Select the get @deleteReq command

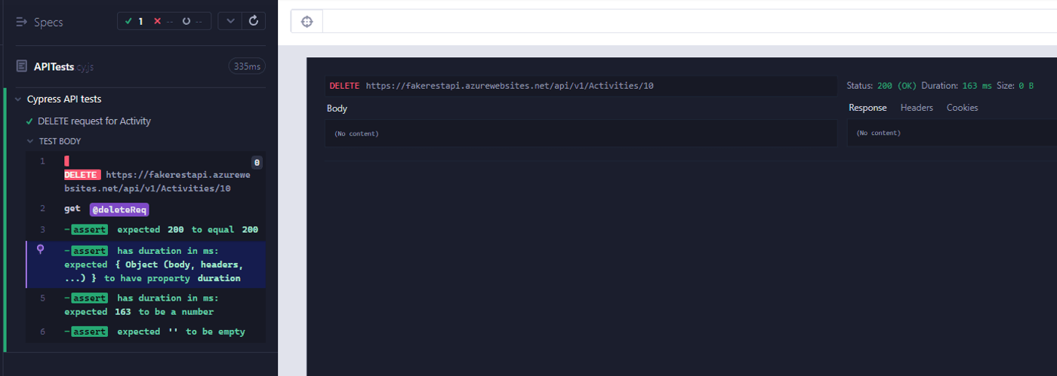tap(145, 209)
